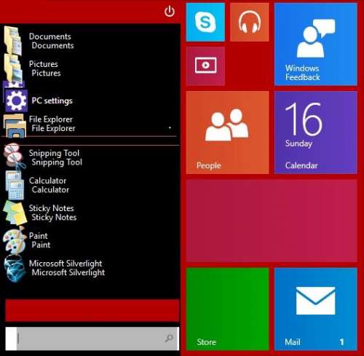Screen dimensions: 364x356
Task: Select the Paint label
Action: click(x=39, y=240)
